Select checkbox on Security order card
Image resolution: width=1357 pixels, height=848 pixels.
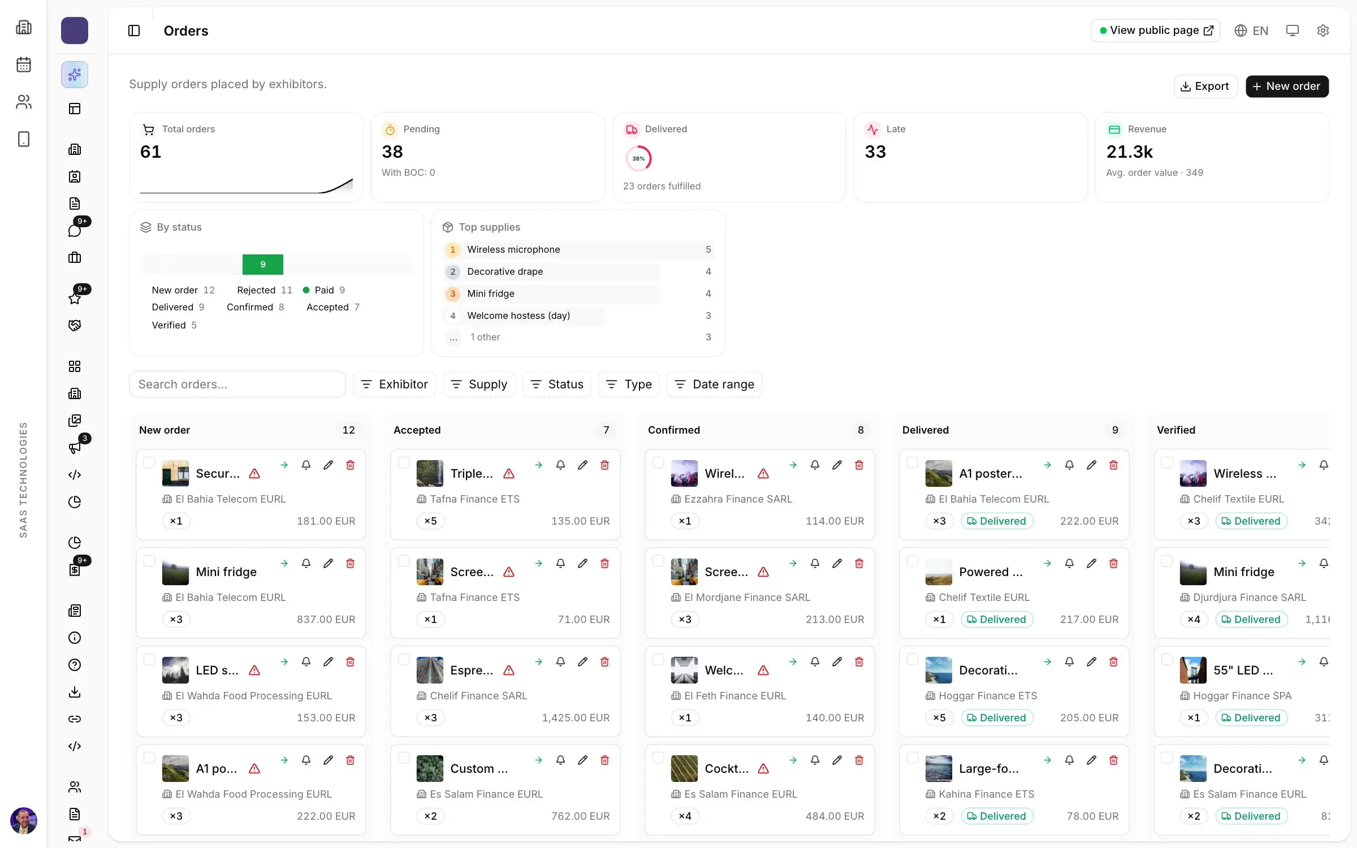tap(149, 462)
